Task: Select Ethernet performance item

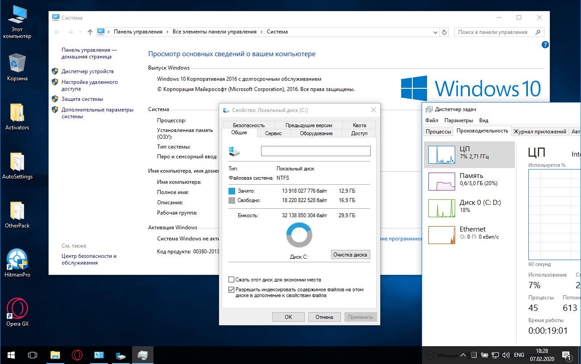Action: [x=469, y=235]
